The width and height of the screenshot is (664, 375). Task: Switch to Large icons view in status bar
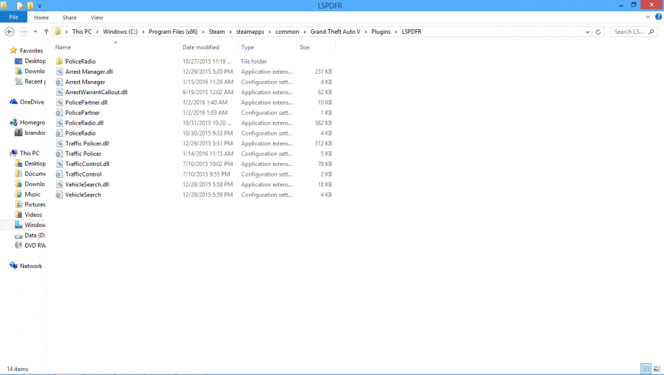[657, 369]
